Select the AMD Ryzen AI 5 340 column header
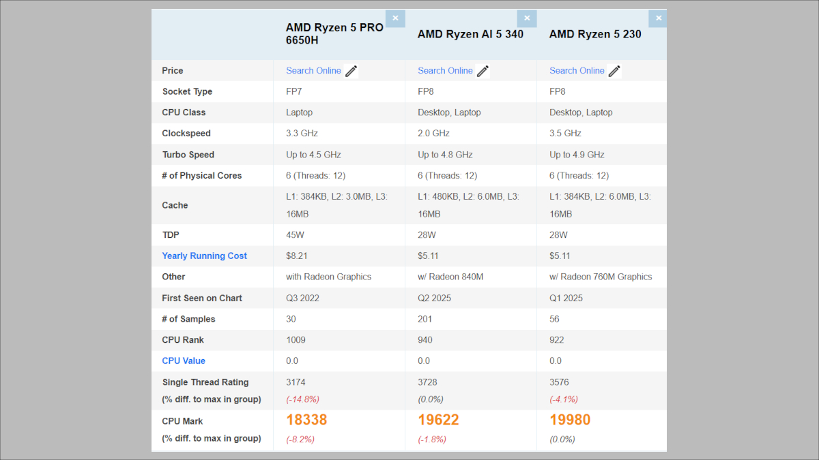Screen dimensions: 819x460 (x=470, y=34)
